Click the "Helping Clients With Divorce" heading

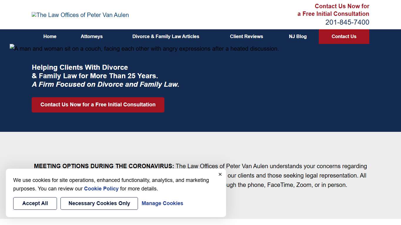80,67
